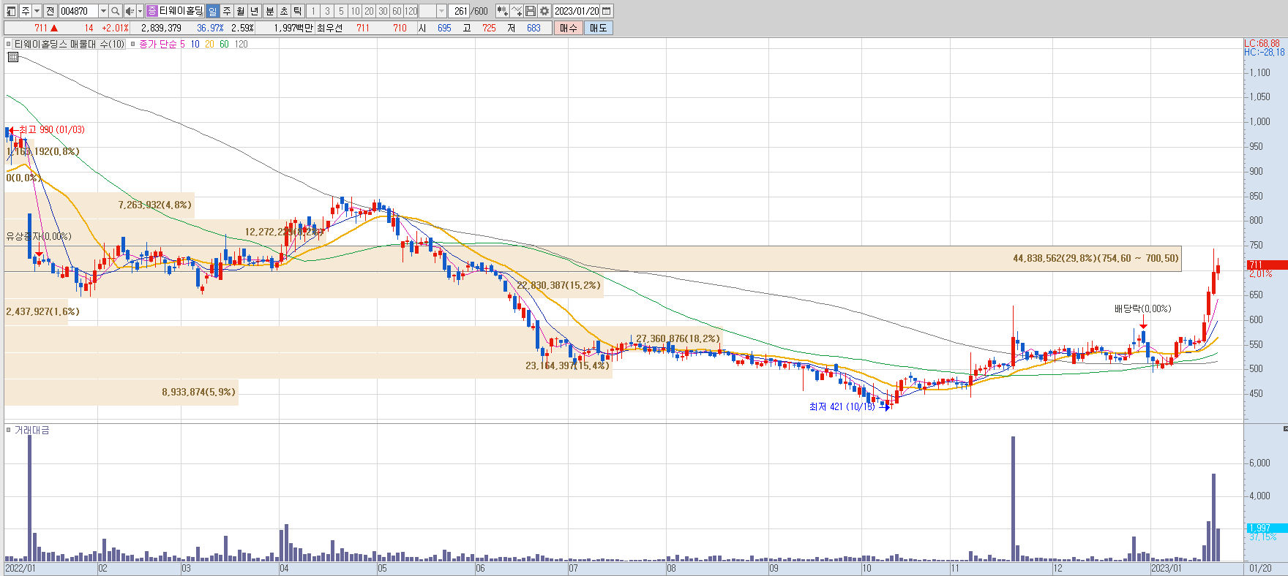Click the cyan 1,997 volume value tag
Screen dimensions: 1288x576
coord(1267,528)
